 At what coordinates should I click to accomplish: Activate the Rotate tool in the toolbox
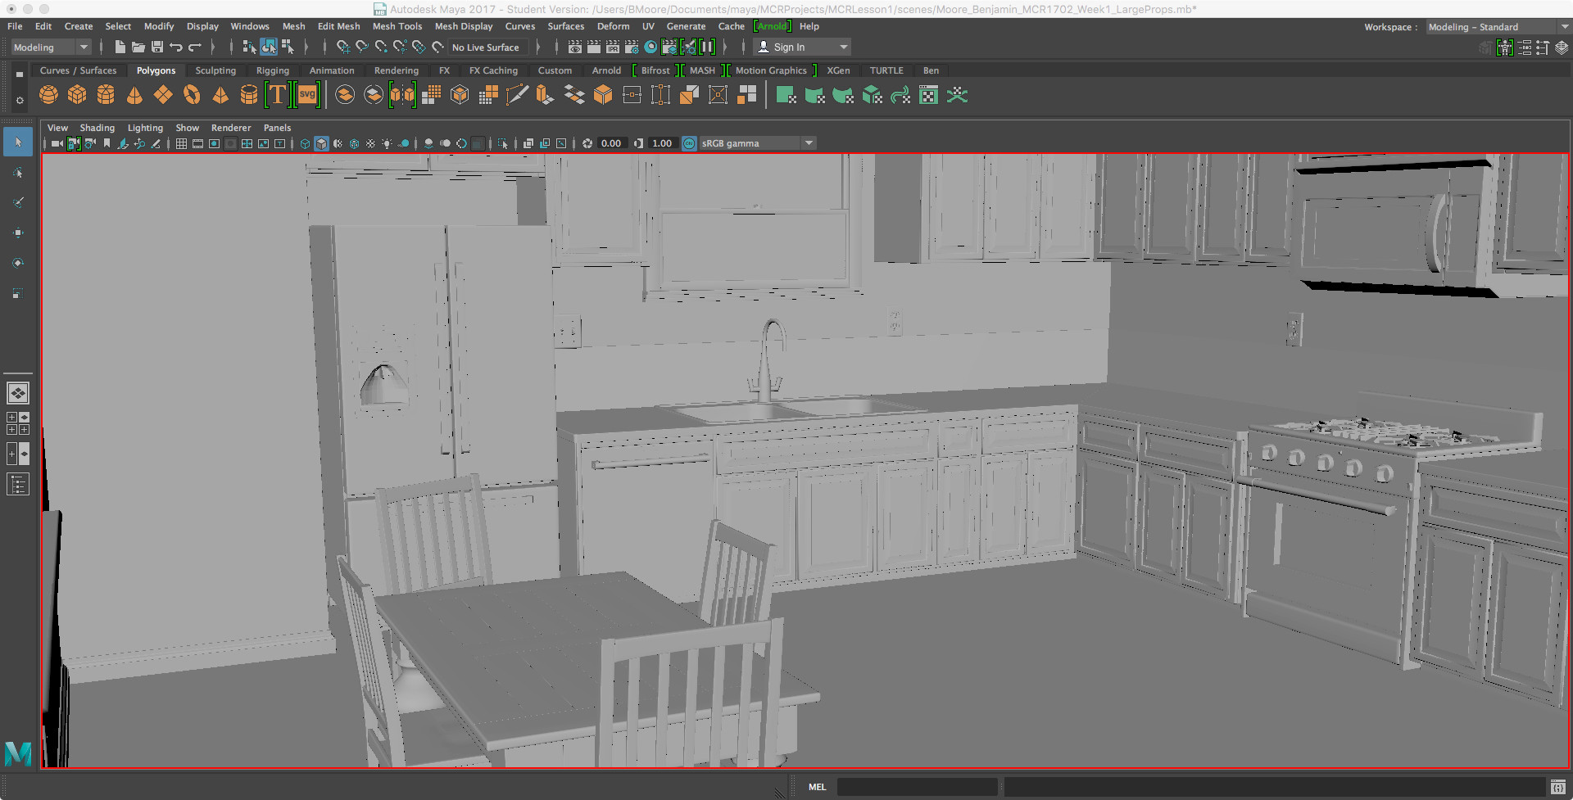[18, 263]
